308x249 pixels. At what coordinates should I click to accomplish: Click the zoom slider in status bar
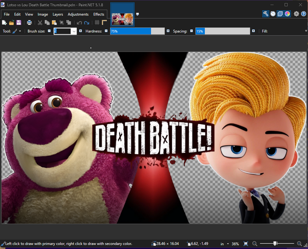click(275, 244)
